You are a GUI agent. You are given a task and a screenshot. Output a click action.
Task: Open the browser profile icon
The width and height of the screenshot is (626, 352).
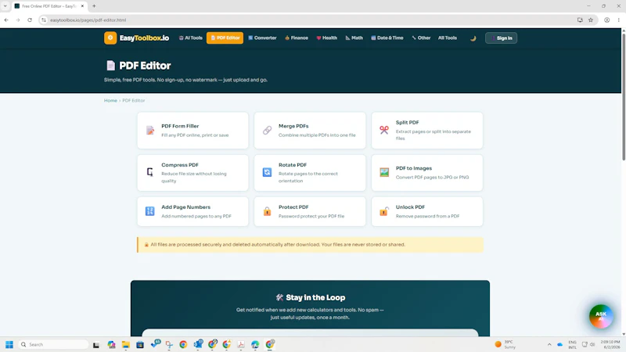point(607,20)
